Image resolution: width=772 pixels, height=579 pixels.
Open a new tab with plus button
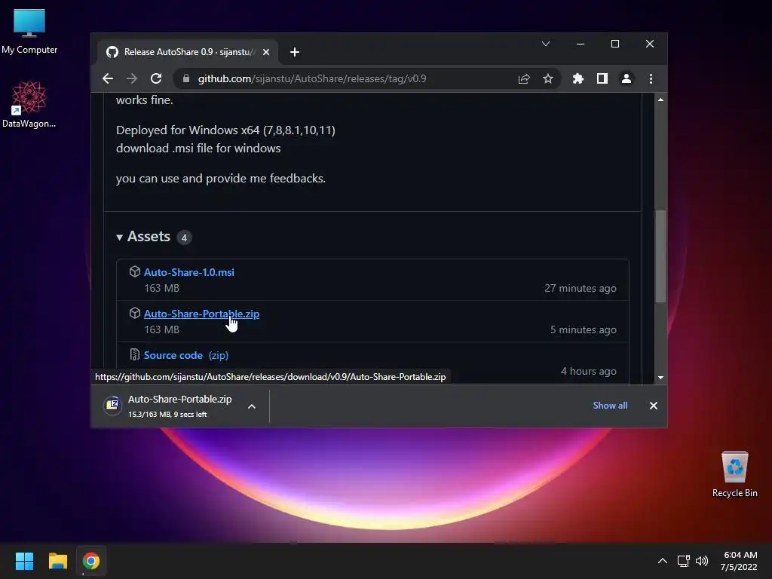click(x=295, y=52)
